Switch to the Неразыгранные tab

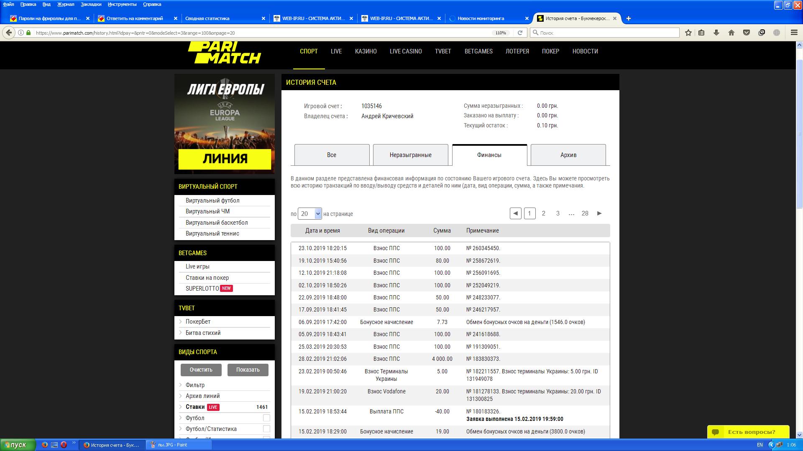coord(411,155)
